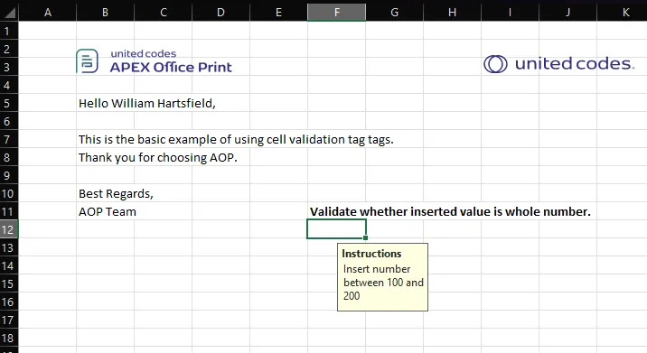Click the AOP Team cell

click(108, 211)
